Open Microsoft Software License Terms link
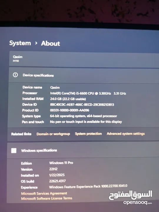 pyautogui.click(x=47, y=198)
